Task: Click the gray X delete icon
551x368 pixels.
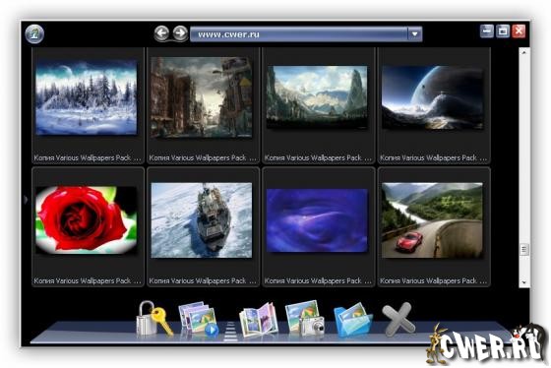Action: [x=398, y=319]
